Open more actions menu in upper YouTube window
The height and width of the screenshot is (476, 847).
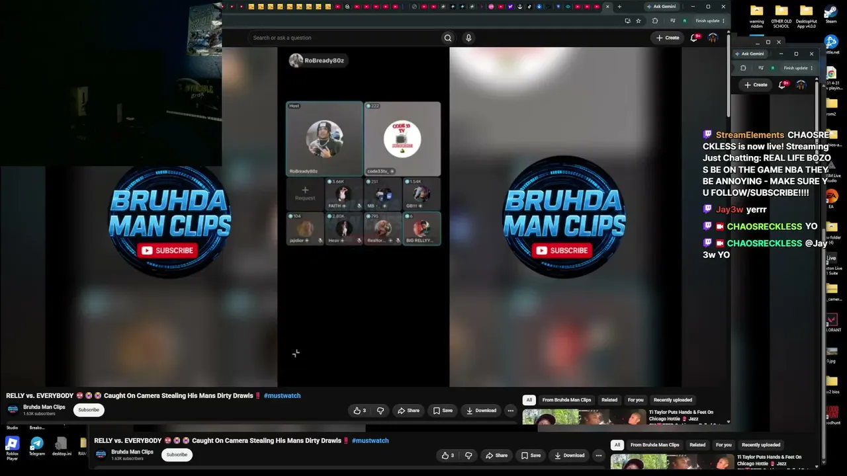point(510,411)
